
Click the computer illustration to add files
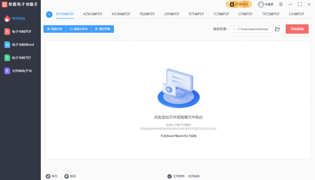[x=178, y=88]
